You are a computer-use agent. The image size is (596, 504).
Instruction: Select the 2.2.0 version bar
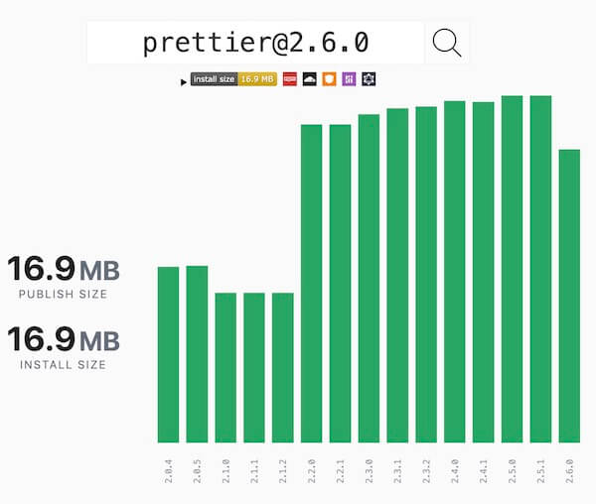click(312, 283)
